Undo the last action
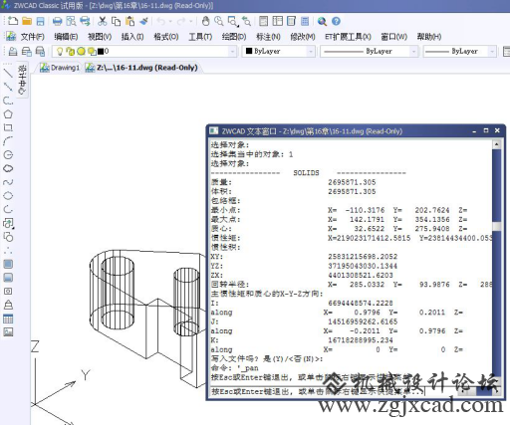This screenshot has height=426, width=510. pos(161,21)
